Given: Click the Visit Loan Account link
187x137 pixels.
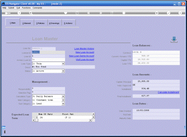Looking at the screenshot, I should pyautogui.click(x=85, y=59).
